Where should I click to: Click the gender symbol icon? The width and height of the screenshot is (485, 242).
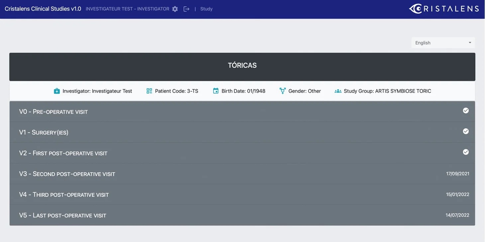coord(282,91)
